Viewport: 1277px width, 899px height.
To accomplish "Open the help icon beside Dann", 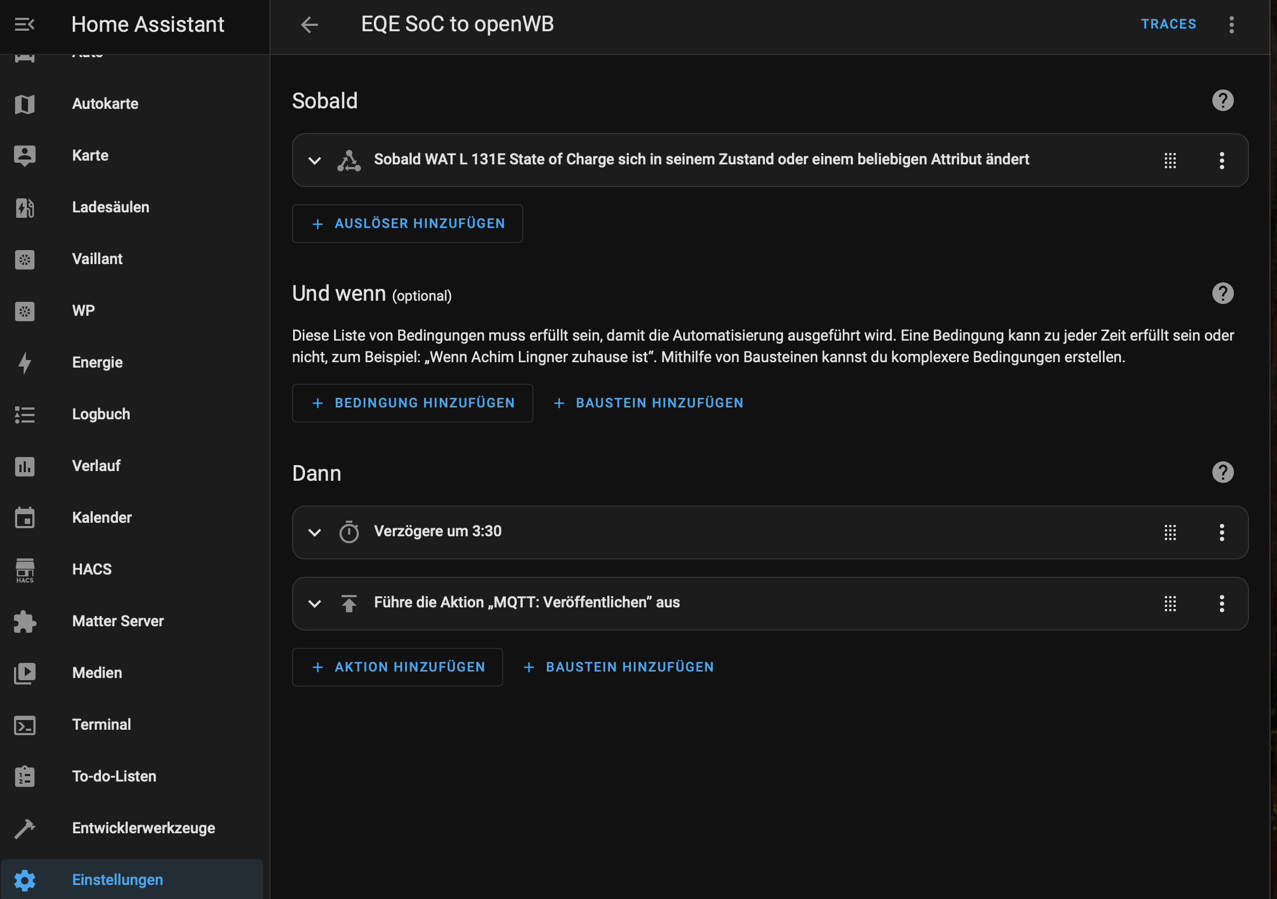I will (x=1222, y=472).
